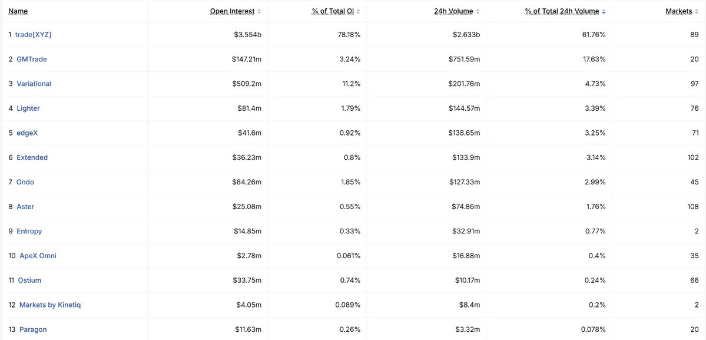706x340 pixels.
Task: Click the Paragon protocol link
Action: coord(33,329)
